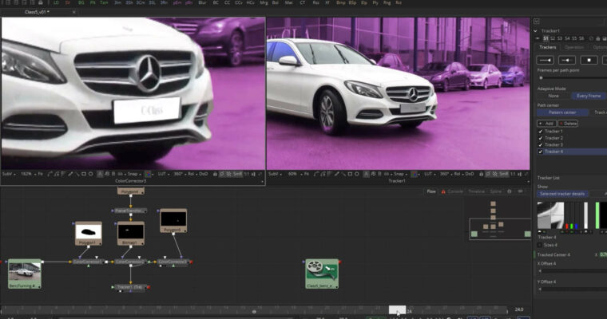This screenshot has width=607, height=319.
Task: Switch to the Operation tab
Action: (573, 47)
